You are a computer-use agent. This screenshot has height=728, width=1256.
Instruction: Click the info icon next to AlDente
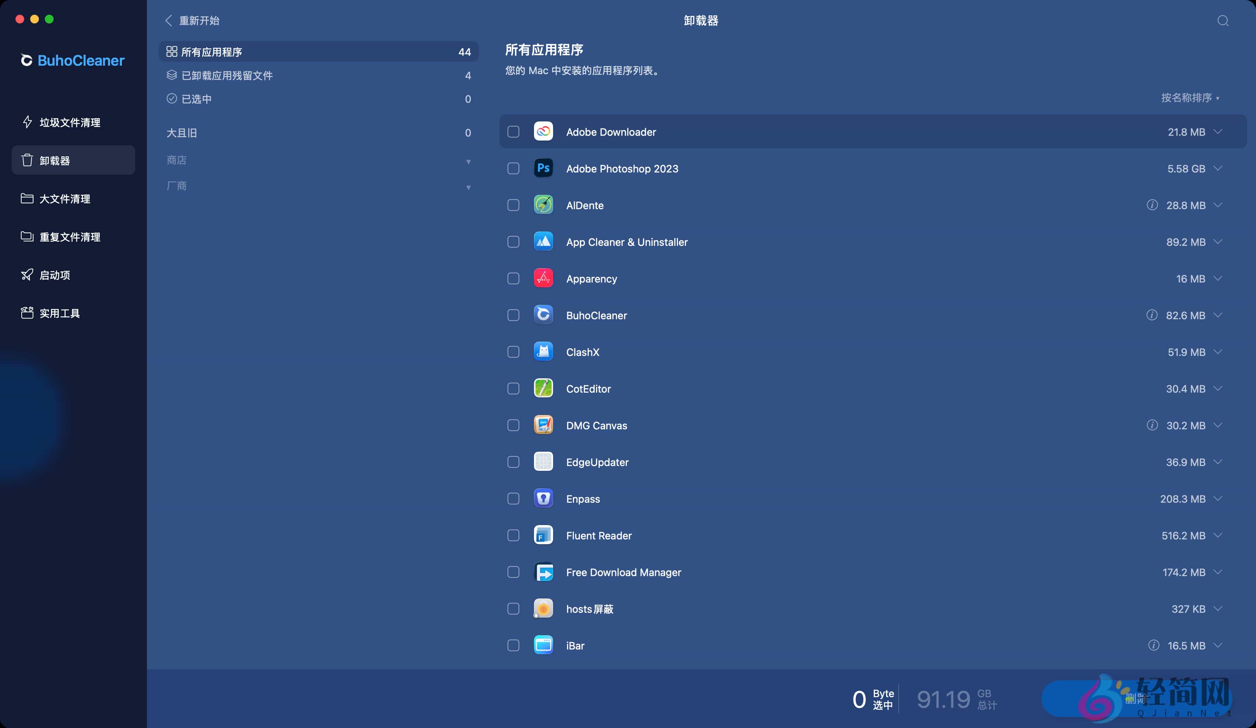coord(1152,205)
